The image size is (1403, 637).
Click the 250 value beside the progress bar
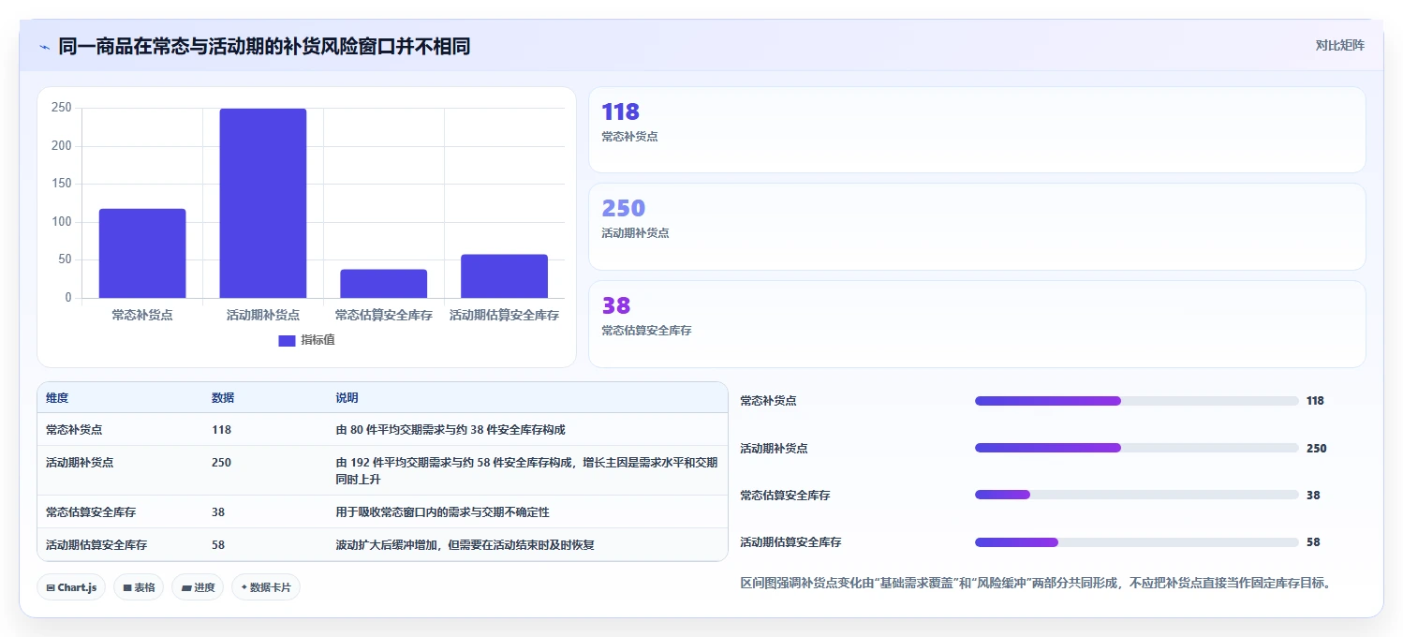click(1316, 449)
